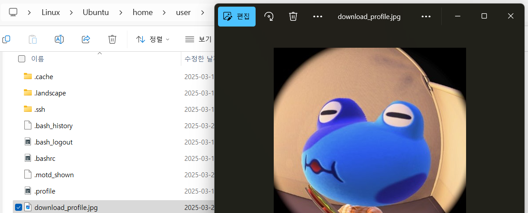Screen dimensions: 528x213
Task: Click the .bash_history file icon
Action: 27,126
